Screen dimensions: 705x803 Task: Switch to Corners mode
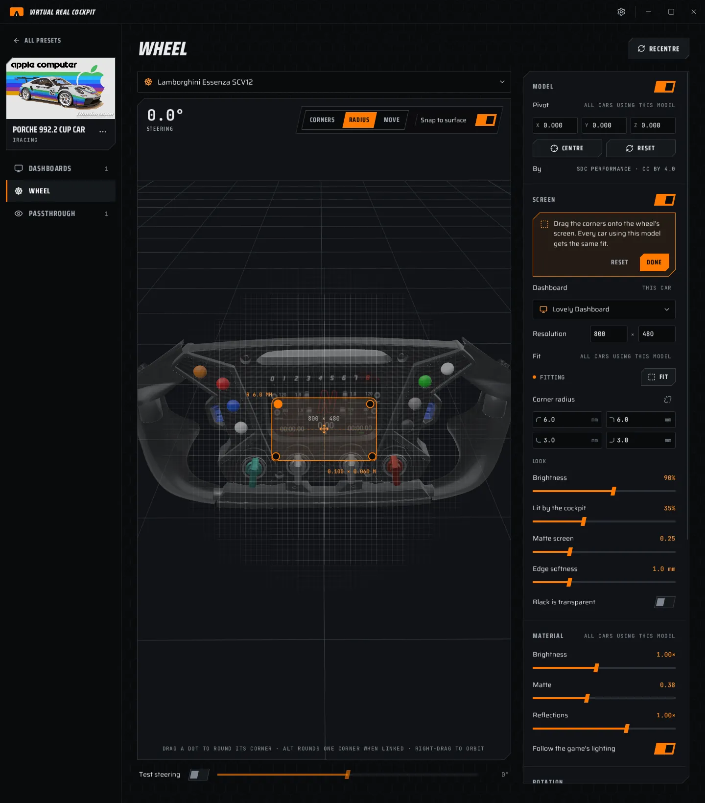(322, 120)
